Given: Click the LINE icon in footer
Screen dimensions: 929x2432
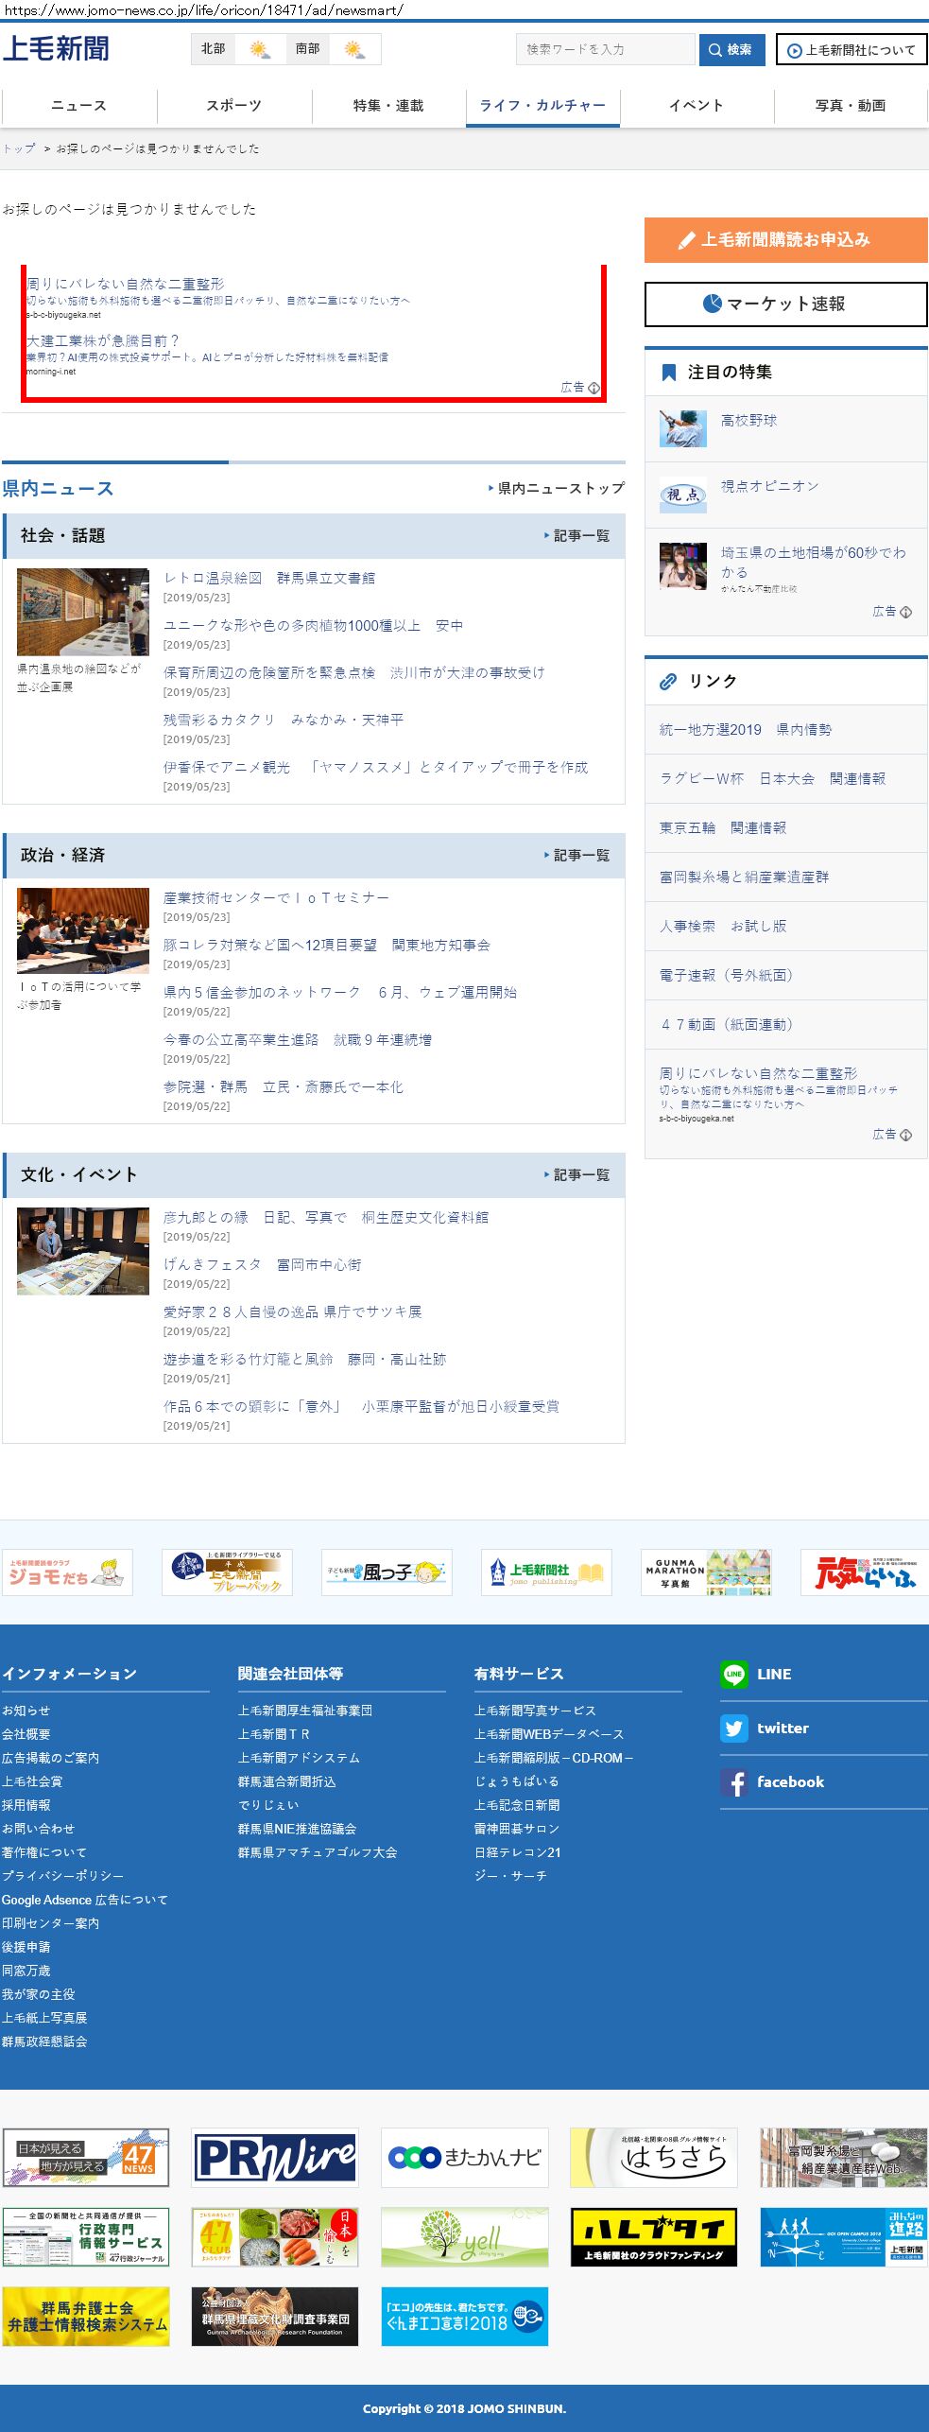Looking at the screenshot, I should 733,1674.
